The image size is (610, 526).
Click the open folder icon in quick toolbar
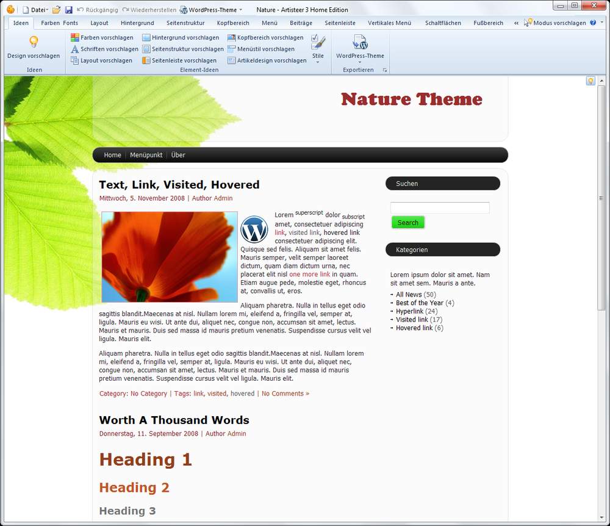pos(56,10)
